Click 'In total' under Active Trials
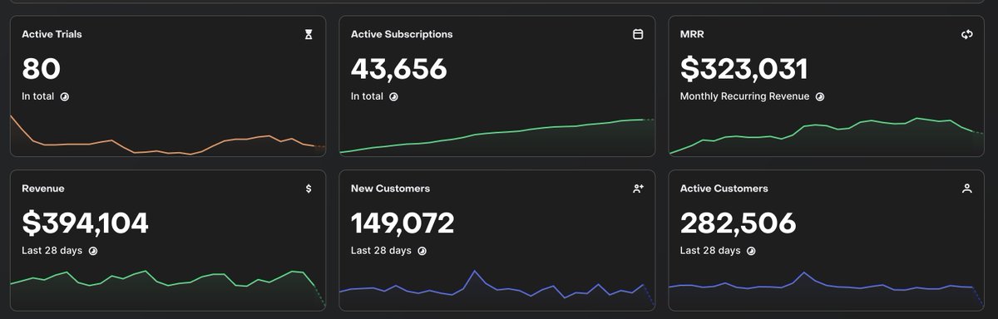This screenshot has width=998, height=319. (38, 96)
